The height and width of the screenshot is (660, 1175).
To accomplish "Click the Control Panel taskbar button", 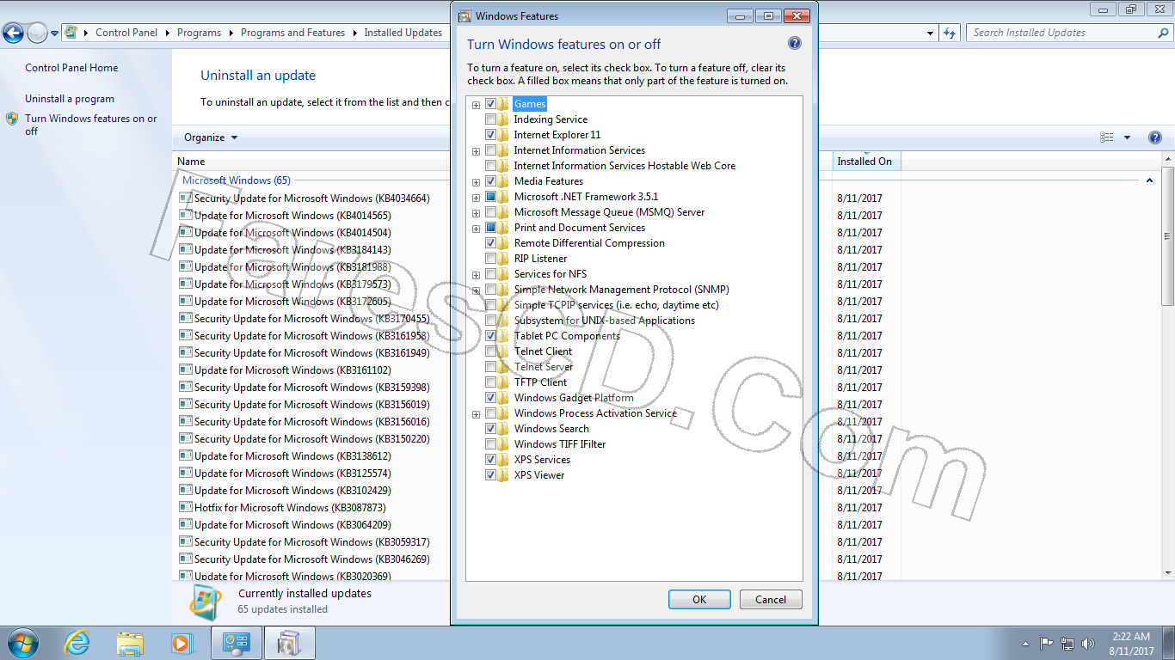I will [x=237, y=643].
